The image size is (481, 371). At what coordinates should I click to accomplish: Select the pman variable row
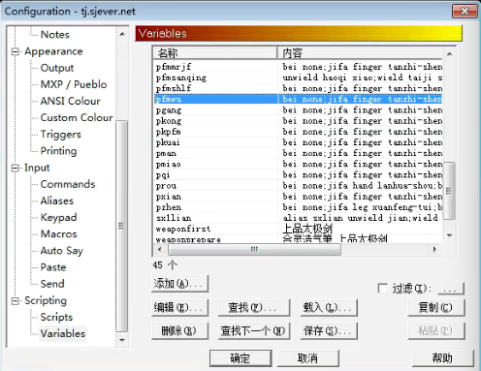click(x=298, y=153)
